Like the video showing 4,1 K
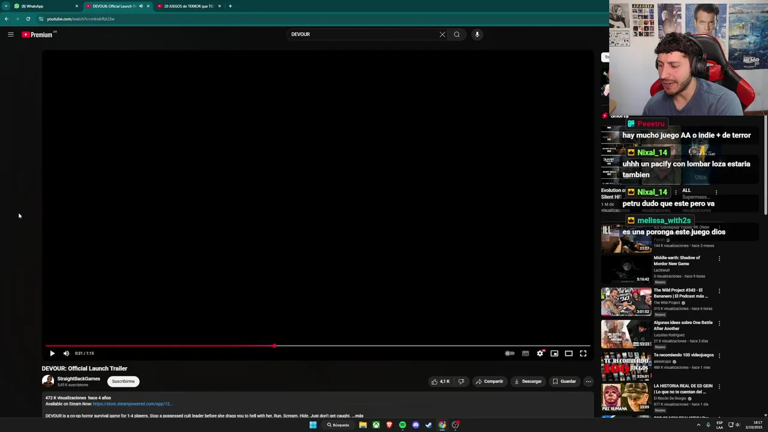Viewport: 768px width, 432px height. click(440, 381)
